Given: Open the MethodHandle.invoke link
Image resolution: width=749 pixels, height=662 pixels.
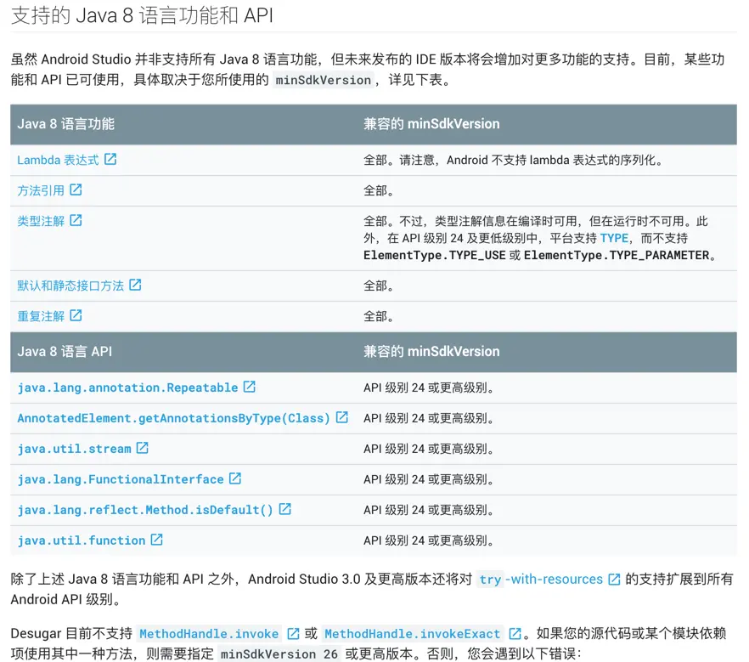Looking at the screenshot, I should pos(209,634).
